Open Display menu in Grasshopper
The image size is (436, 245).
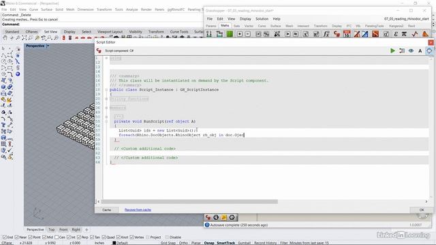[245, 19]
